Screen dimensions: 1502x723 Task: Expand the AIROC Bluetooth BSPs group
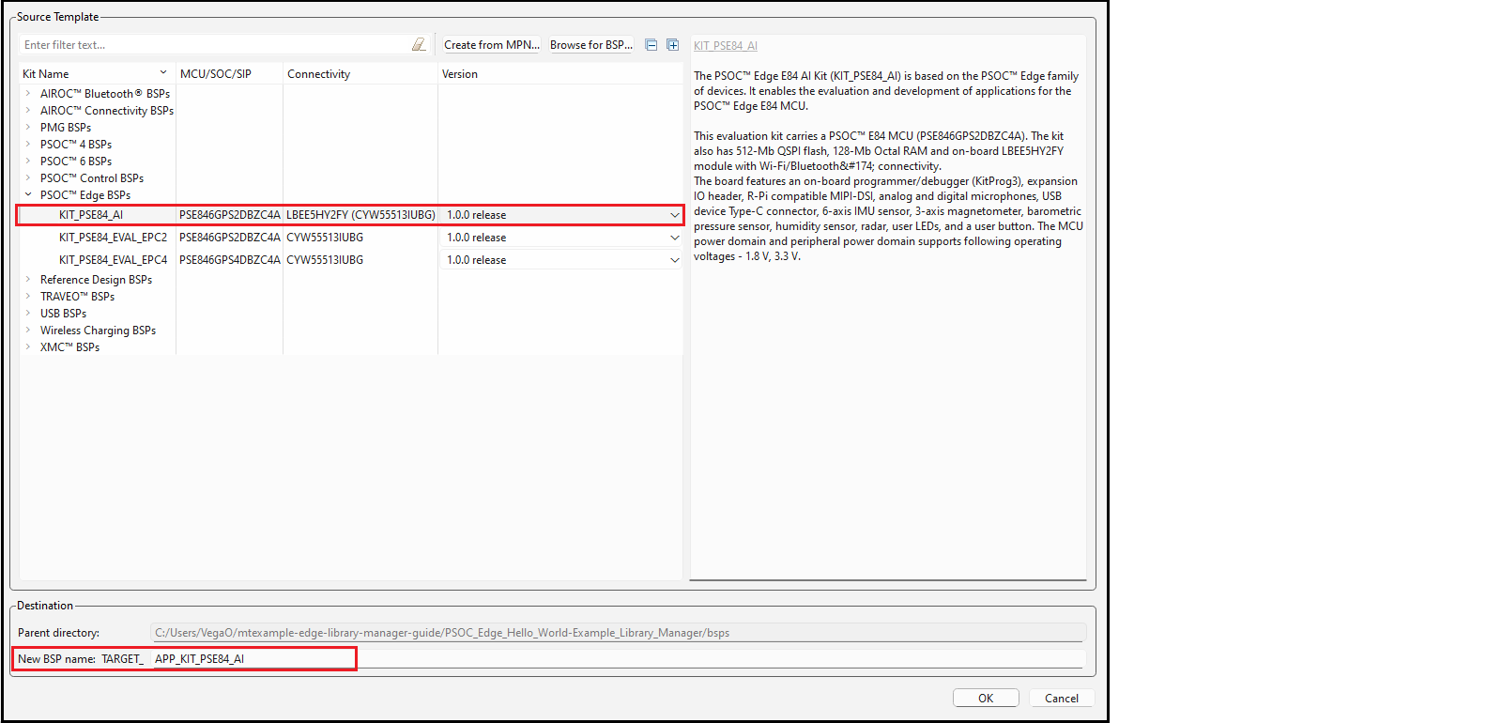(28, 94)
